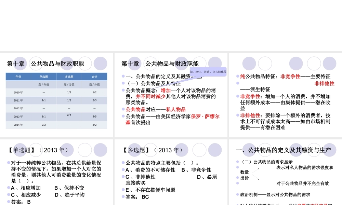This screenshot has height=205, width=342.
Task: Open the 【单选题】（2013年） slide thumbnail
Action: (x=56, y=172)
